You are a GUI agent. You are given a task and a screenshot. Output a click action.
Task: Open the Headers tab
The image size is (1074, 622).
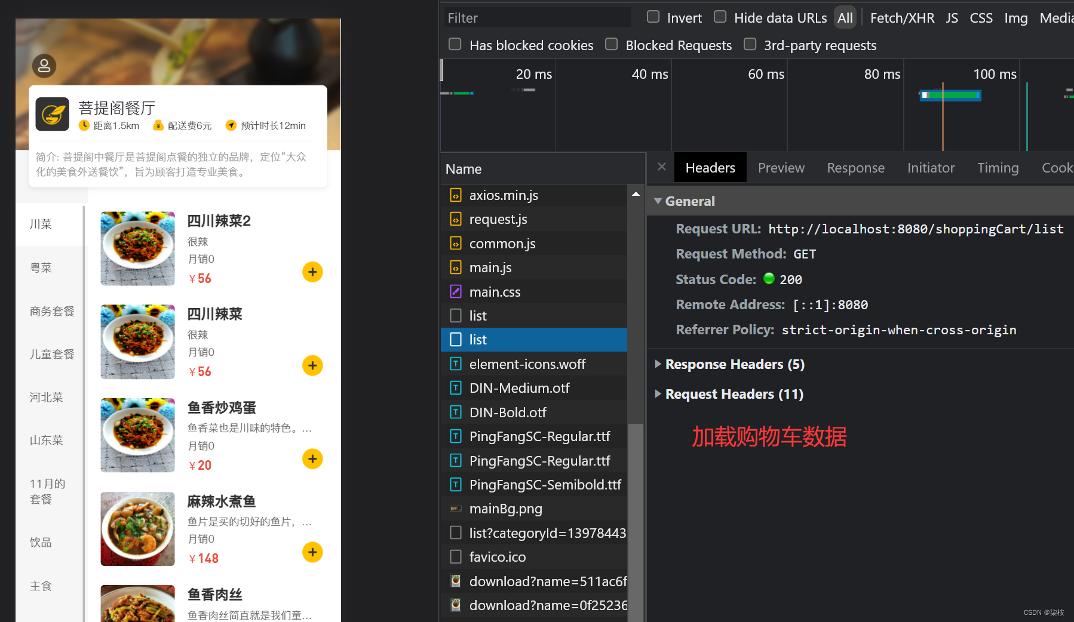click(710, 168)
